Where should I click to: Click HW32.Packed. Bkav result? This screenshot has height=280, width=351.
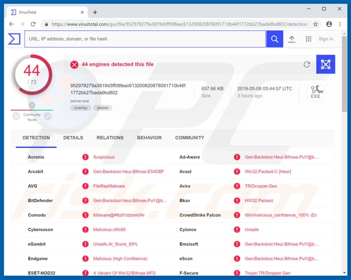click(259, 200)
